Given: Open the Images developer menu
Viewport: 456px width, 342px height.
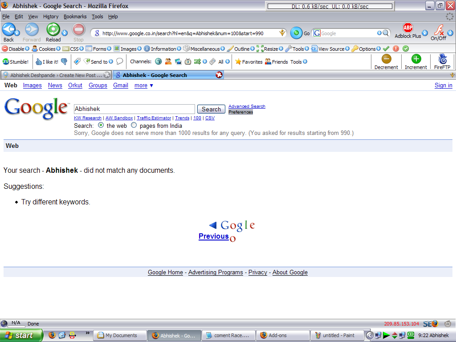Looking at the screenshot, I should pyautogui.click(x=128, y=49).
